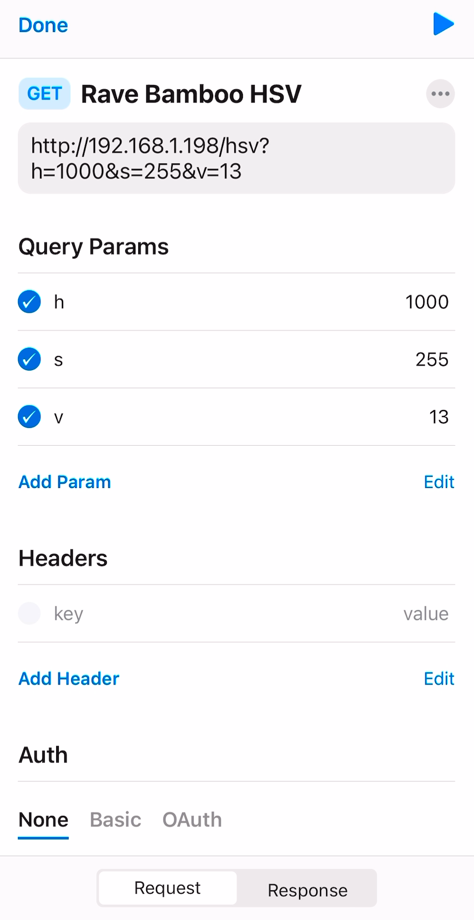Choose the OAuth auth tab
This screenshot has width=474, height=920.
click(192, 820)
